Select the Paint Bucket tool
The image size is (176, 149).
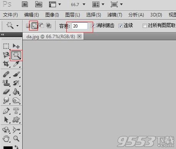[x=16, y=92]
